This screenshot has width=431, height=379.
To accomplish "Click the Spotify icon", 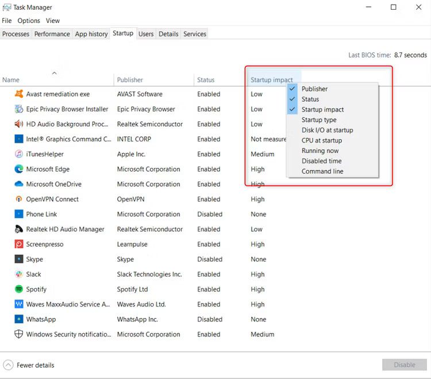I will pyautogui.click(x=19, y=289).
